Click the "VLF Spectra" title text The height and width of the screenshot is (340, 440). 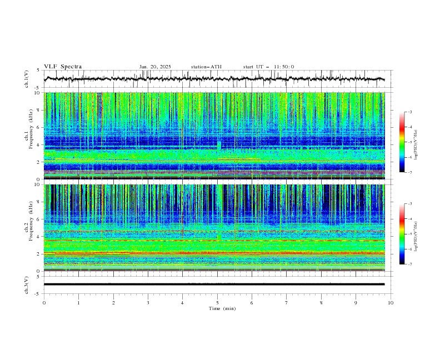click(x=63, y=67)
